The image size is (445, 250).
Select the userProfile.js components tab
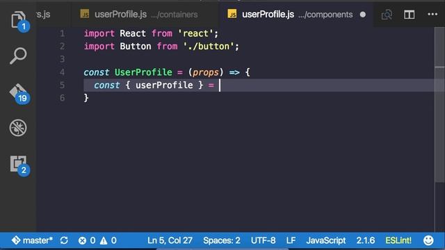point(297,14)
